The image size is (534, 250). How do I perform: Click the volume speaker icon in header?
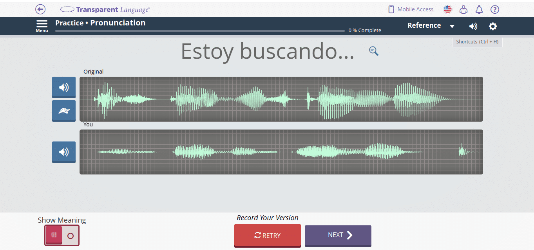pyautogui.click(x=473, y=26)
